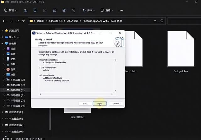Click the up arrow of the summary scrollbar
The image size is (201, 140).
click(x=116, y=60)
